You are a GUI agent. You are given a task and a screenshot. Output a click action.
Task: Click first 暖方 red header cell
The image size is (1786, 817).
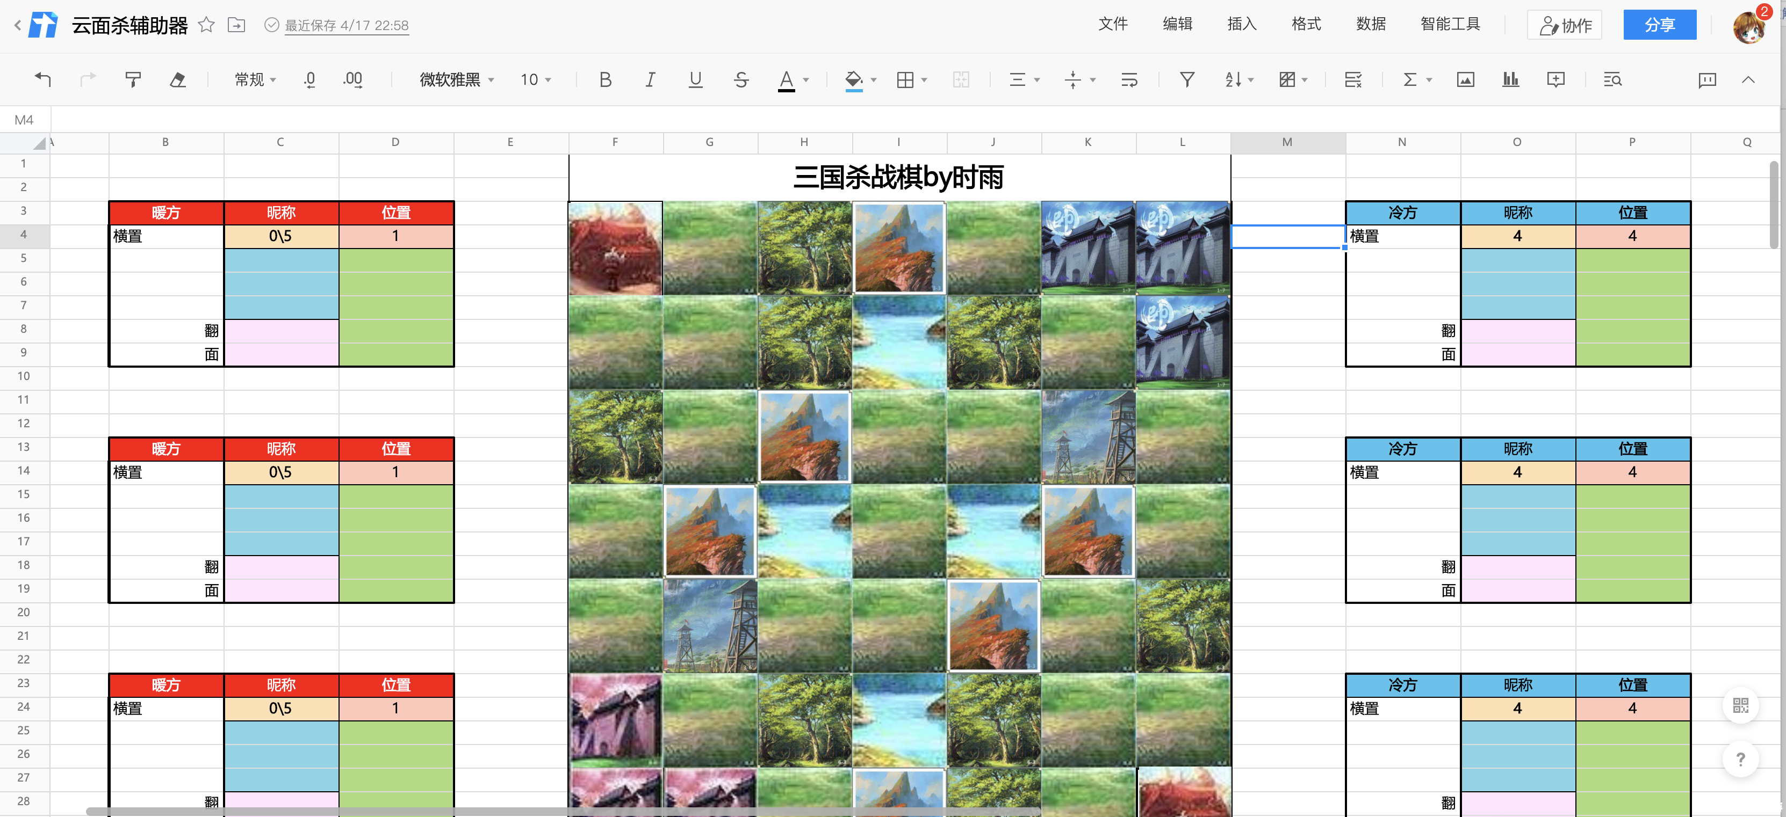coord(165,213)
